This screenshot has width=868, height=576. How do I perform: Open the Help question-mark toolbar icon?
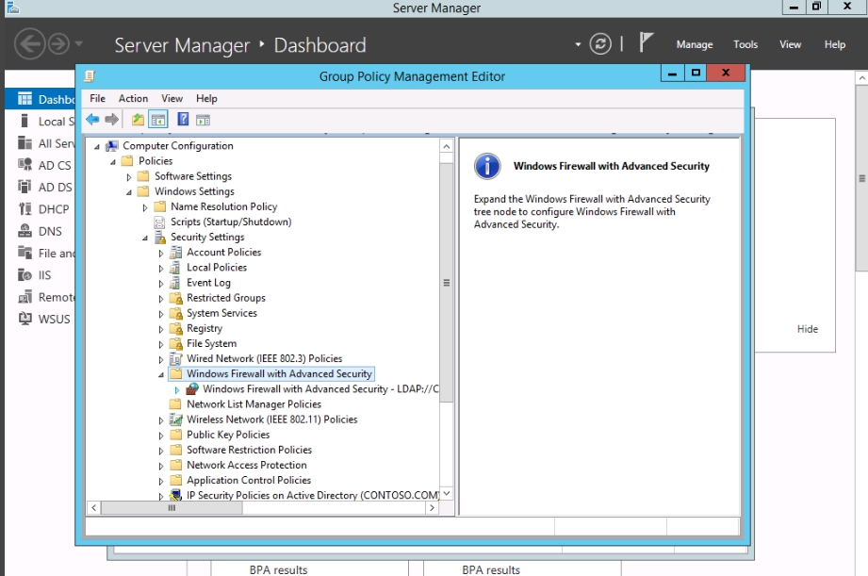pyautogui.click(x=183, y=119)
